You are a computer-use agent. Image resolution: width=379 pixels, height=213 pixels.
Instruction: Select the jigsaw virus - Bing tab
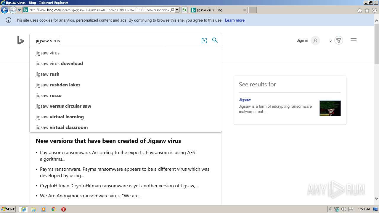[218, 10]
